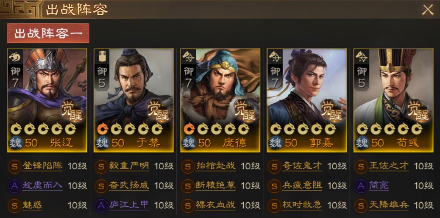Click the A-rank icon beside 简亮
The width and height of the screenshot is (440, 218).
click(361, 186)
